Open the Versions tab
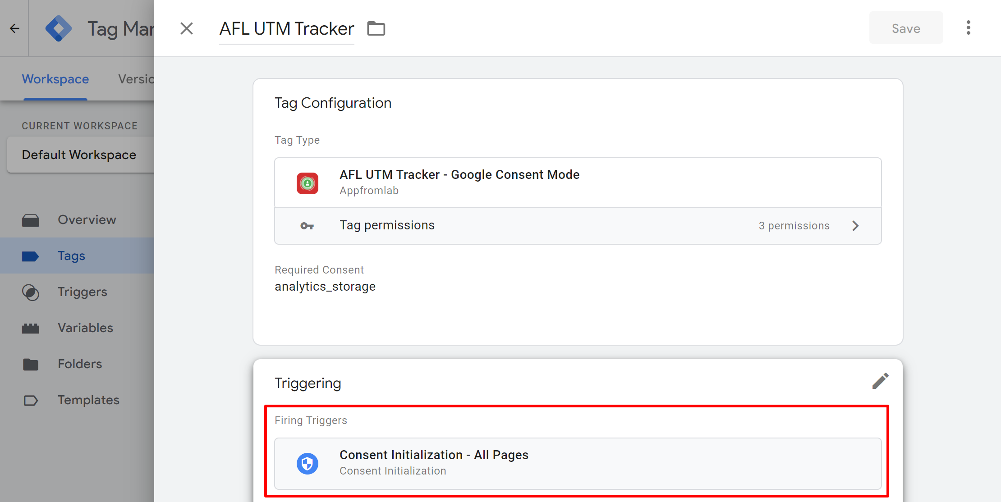 point(138,79)
